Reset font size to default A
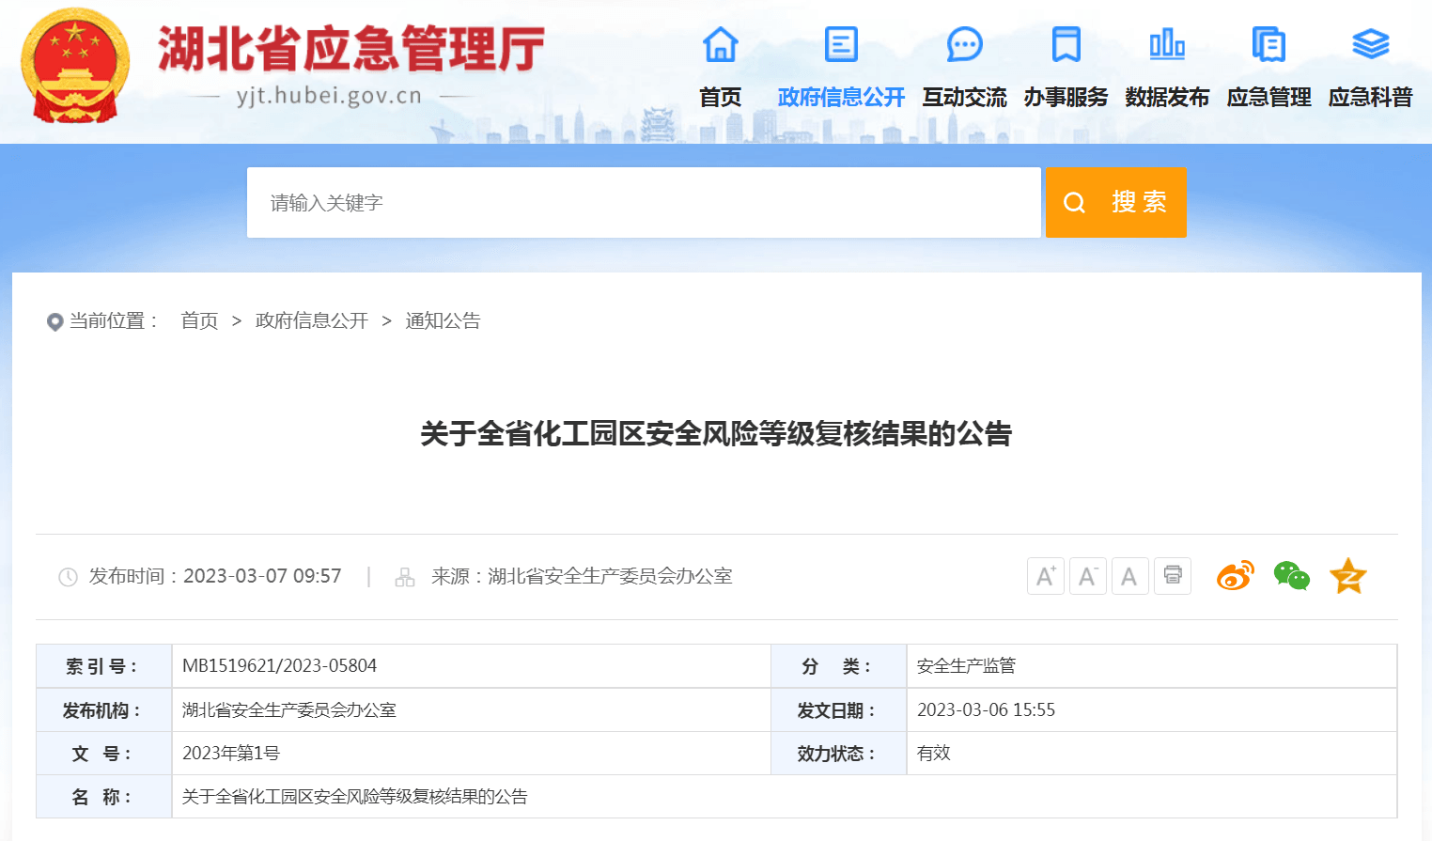Viewport: 1432px width, 841px height. (x=1129, y=576)
